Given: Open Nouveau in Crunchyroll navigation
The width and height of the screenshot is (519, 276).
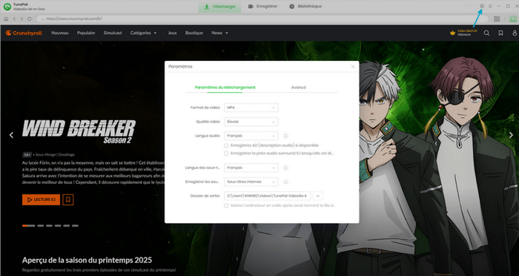Looking at the screenshot, I should pyautogui.click(x=60, y=33).
